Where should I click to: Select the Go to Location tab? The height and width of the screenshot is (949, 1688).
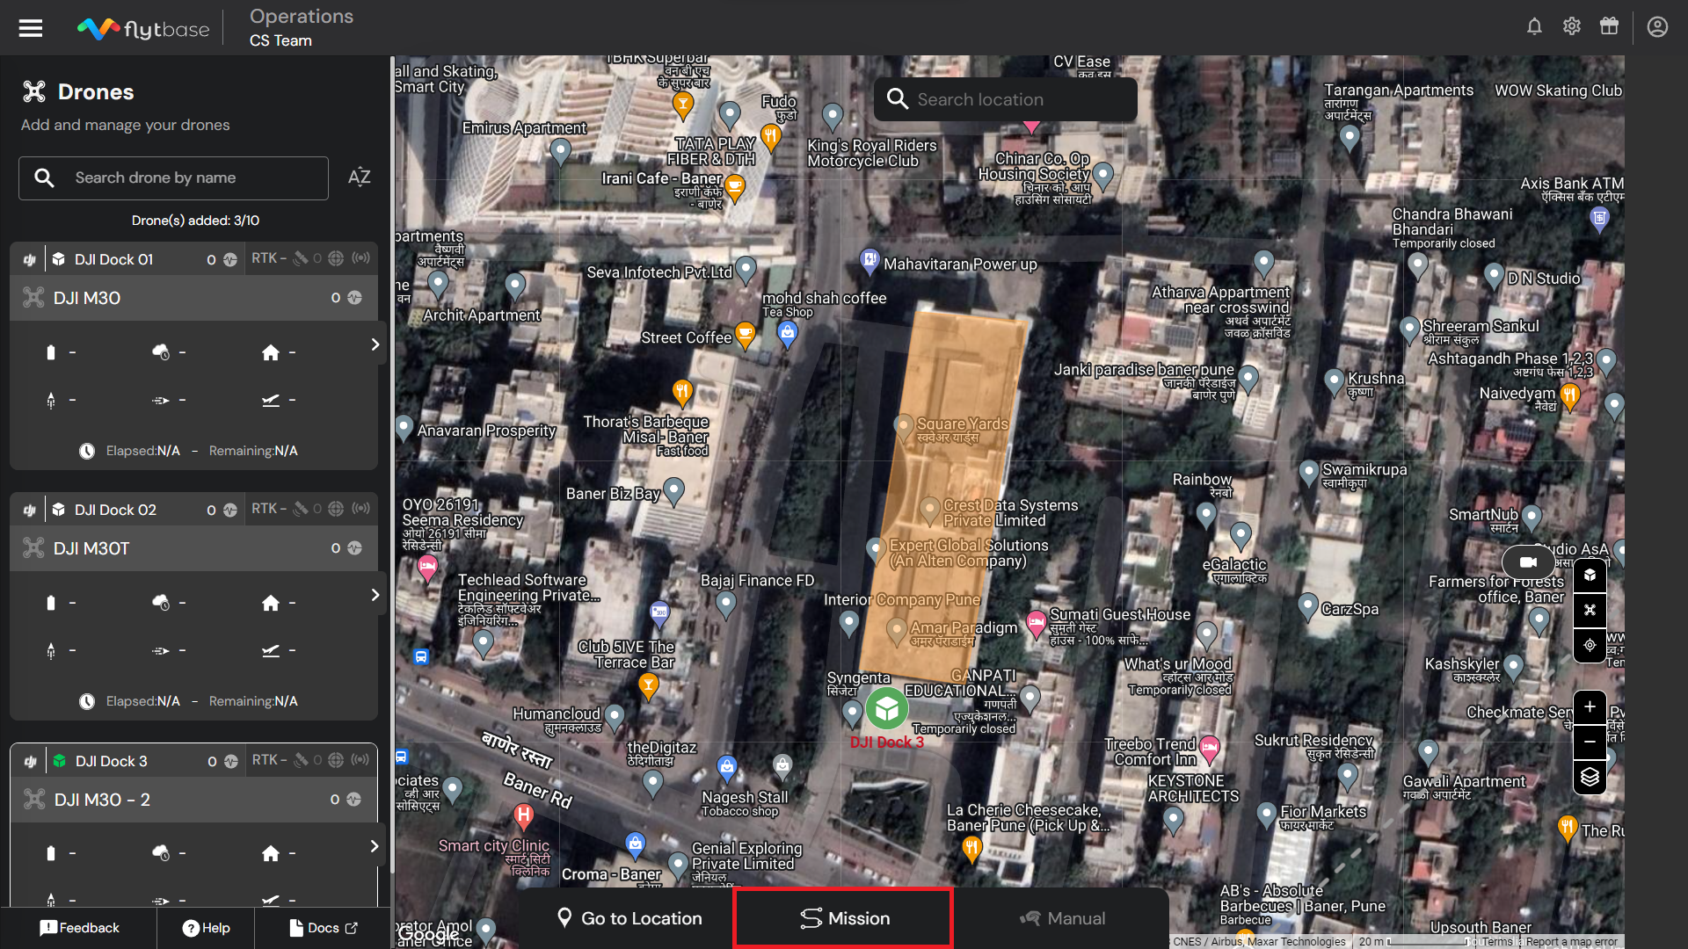click(629, 918)
